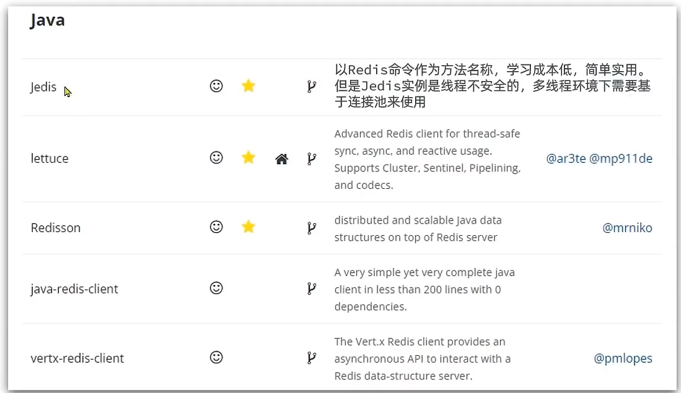Click the Redisson client name

56,228
